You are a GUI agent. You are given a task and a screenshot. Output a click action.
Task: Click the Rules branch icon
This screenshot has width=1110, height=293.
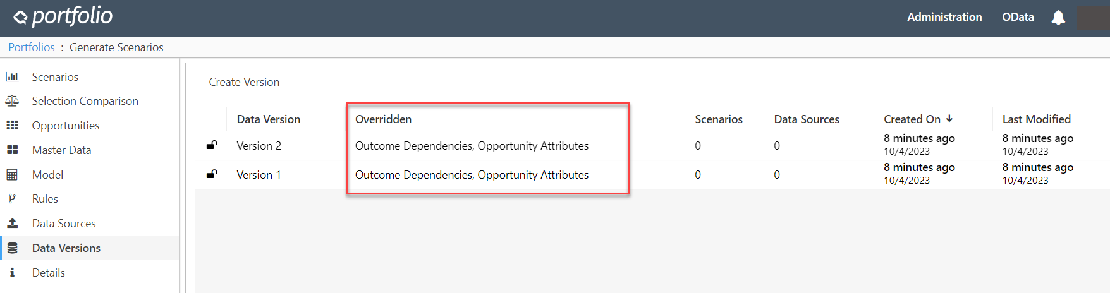coord(12,199)
